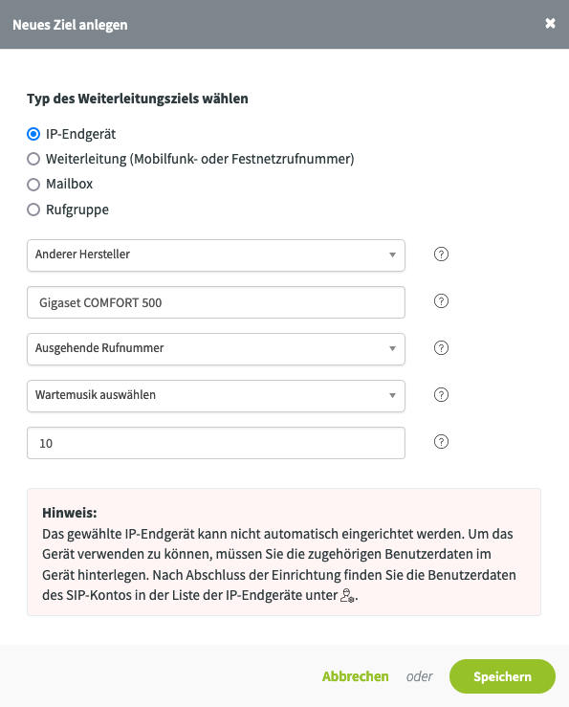
Task: Click the Abbrechen link
Action: click(356, 676)
